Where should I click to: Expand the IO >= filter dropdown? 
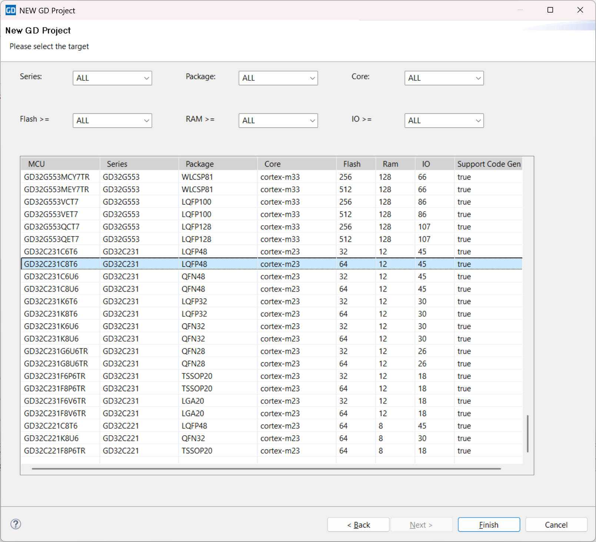pos(444,121)
